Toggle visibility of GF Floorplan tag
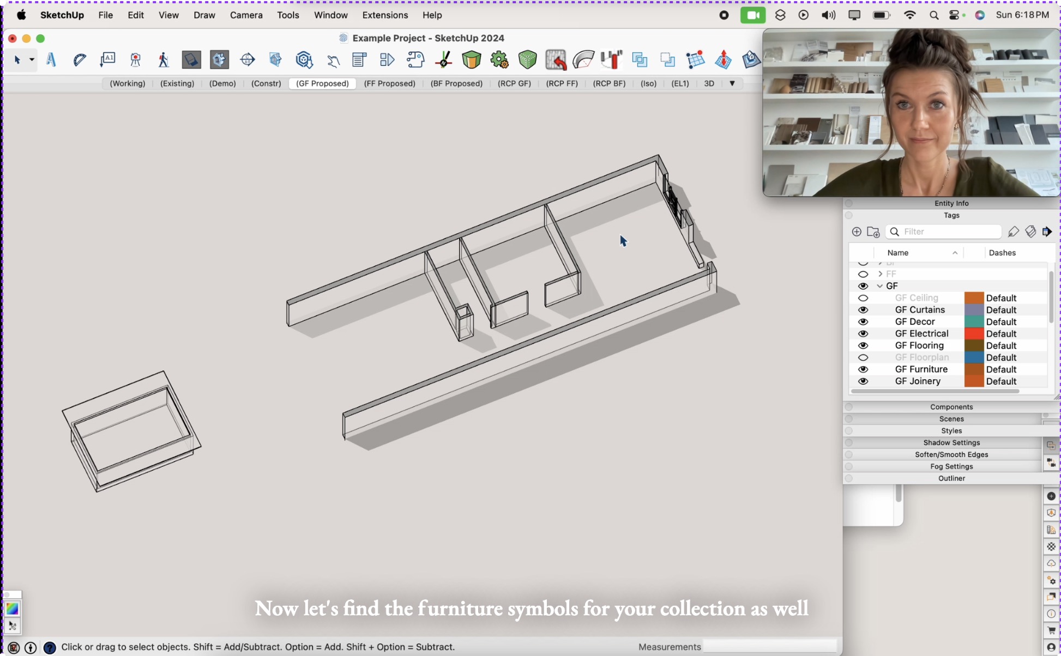The width and height of the screenshot is (1061, 656). coord(863,357)
